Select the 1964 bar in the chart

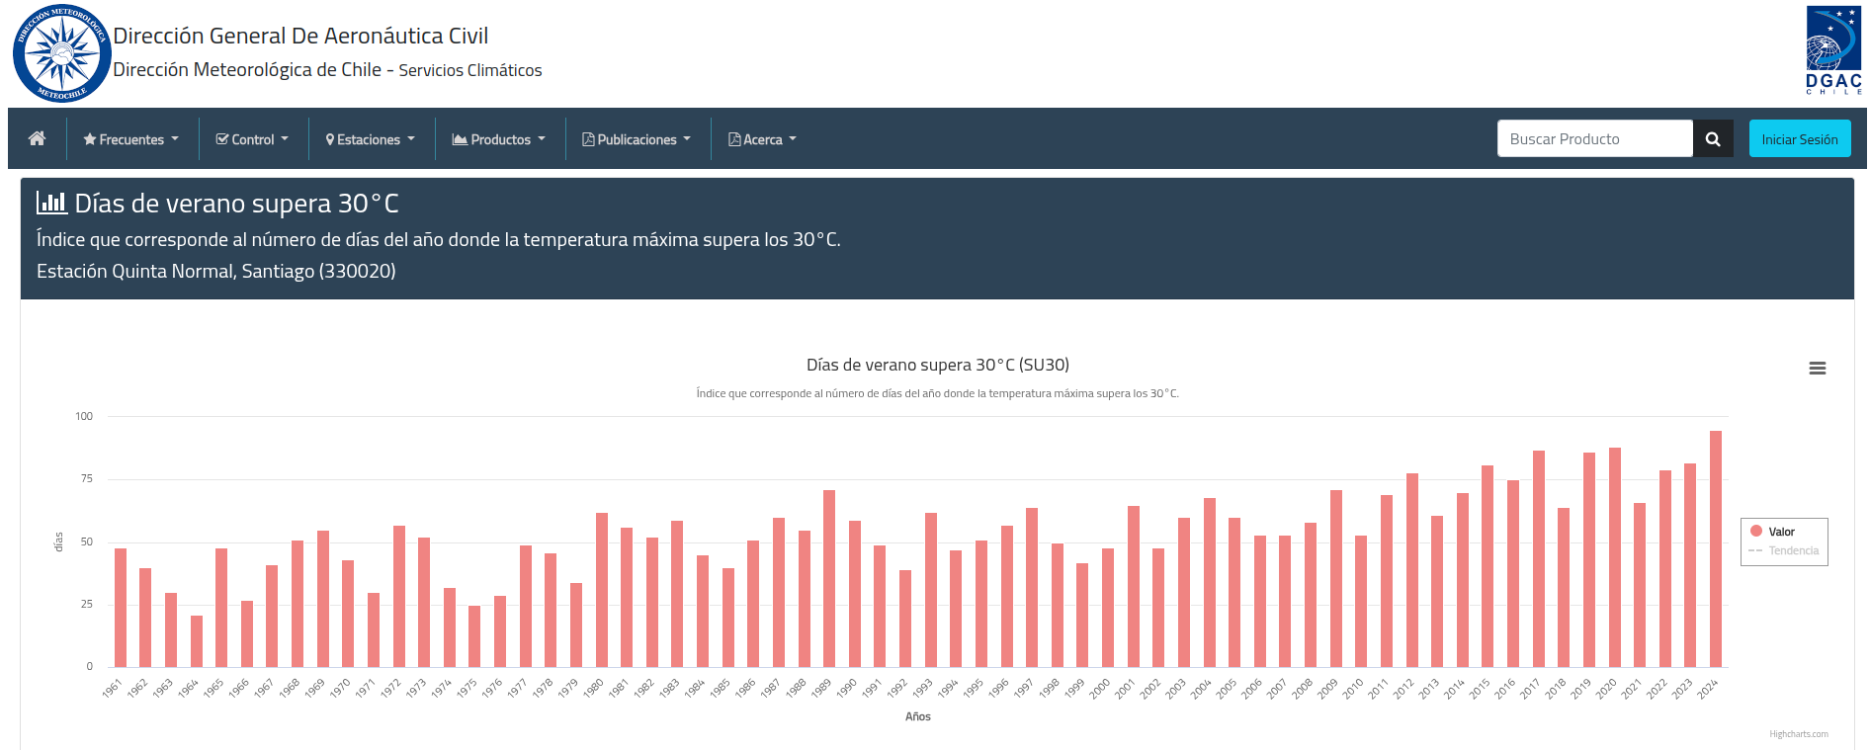197,641
